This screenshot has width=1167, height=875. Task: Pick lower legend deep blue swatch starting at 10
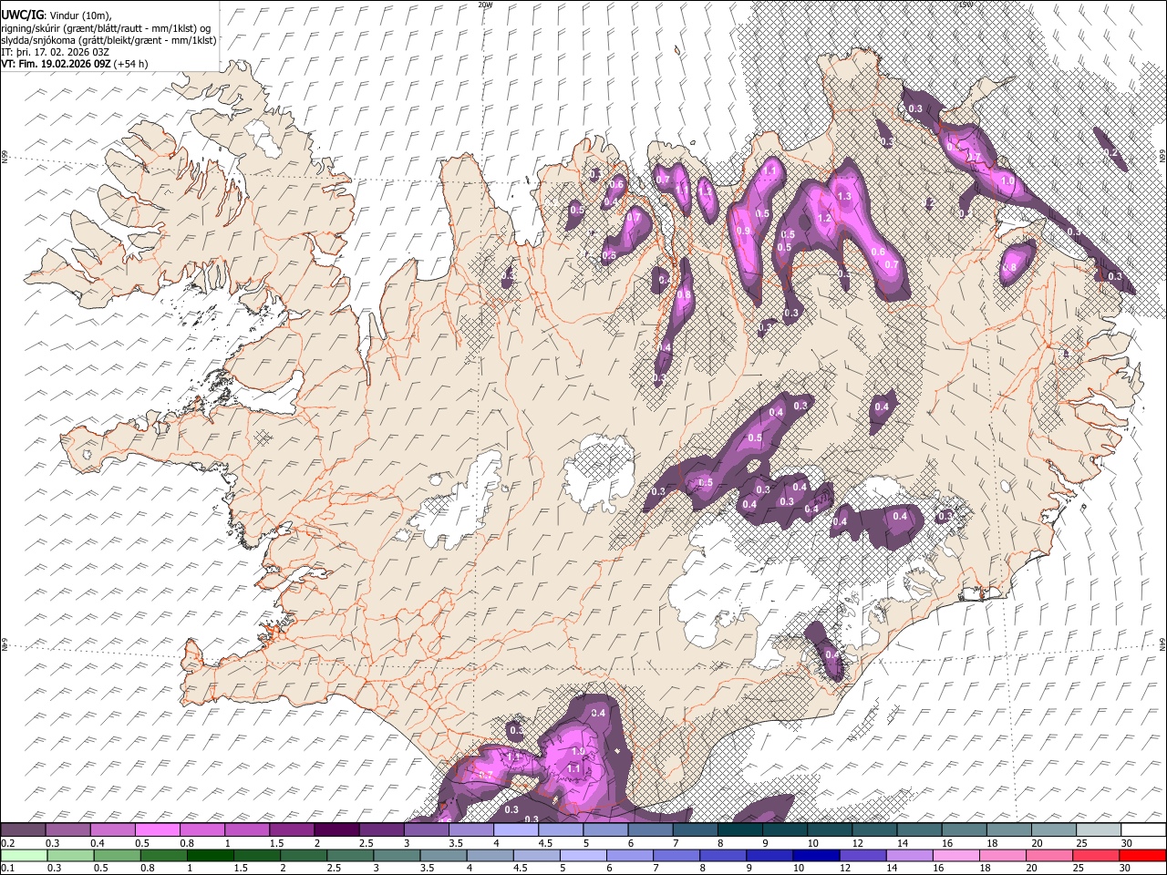coord(816,855)
